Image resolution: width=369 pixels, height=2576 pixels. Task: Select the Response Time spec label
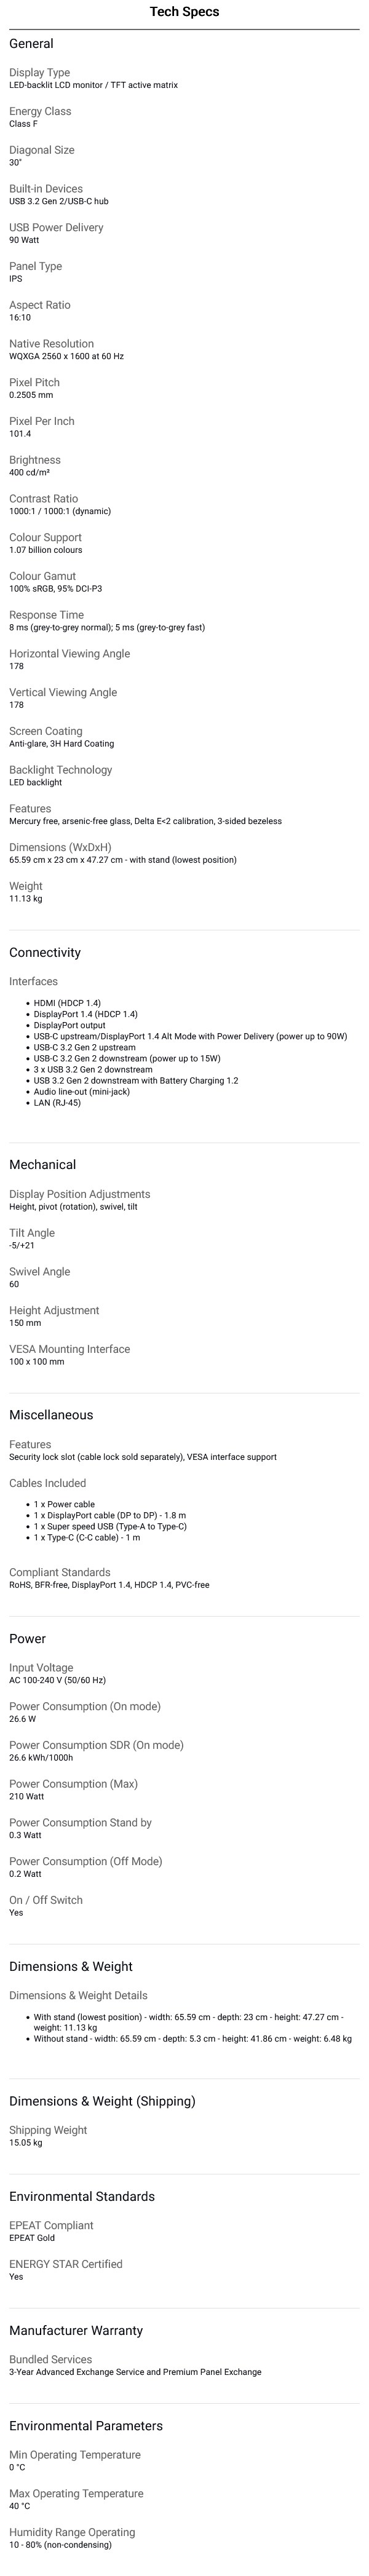[x=46, y=614]
